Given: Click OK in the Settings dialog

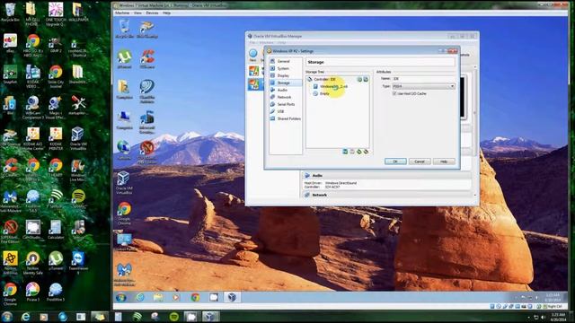Looking at the screenshot, I should [395, 161].
